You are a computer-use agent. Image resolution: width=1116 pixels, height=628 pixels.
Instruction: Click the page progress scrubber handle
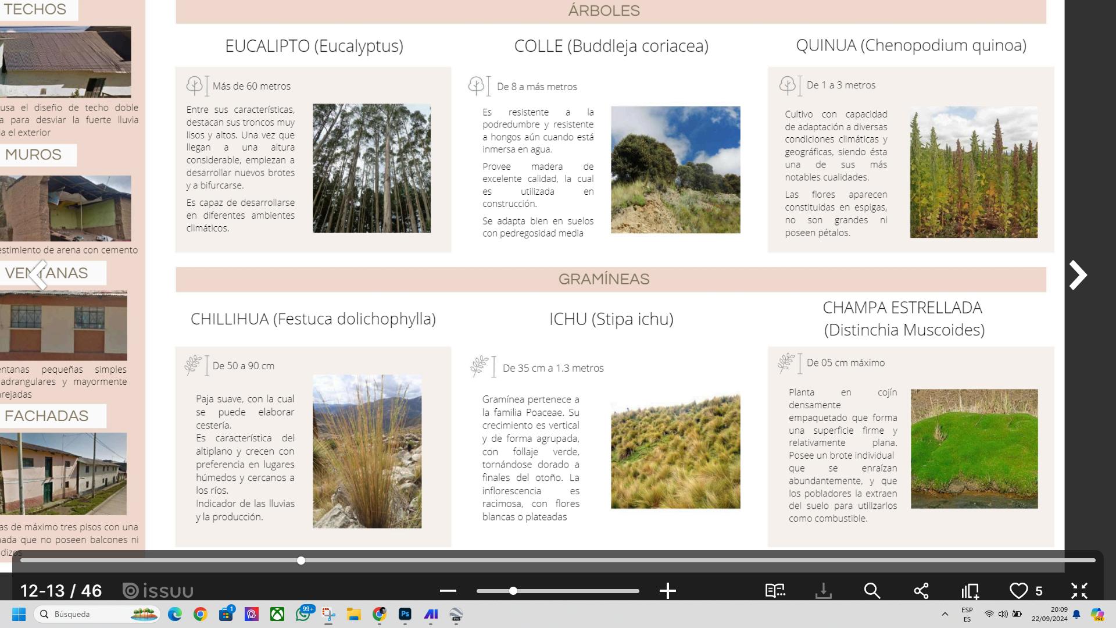[x=301, y=561]
